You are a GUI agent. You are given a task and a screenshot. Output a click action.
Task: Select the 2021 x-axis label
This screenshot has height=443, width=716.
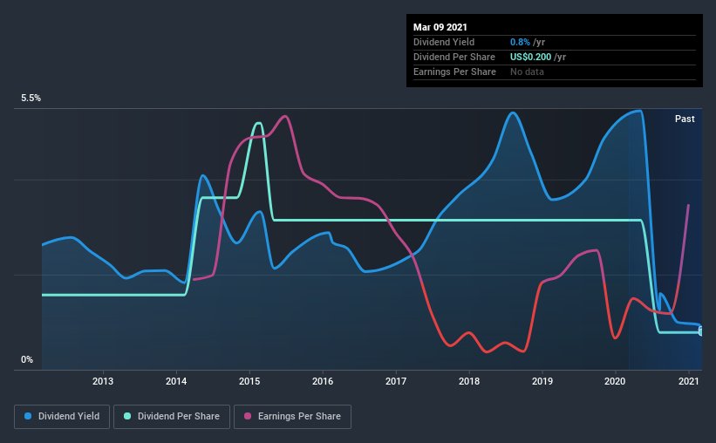[x=689, y=381]
